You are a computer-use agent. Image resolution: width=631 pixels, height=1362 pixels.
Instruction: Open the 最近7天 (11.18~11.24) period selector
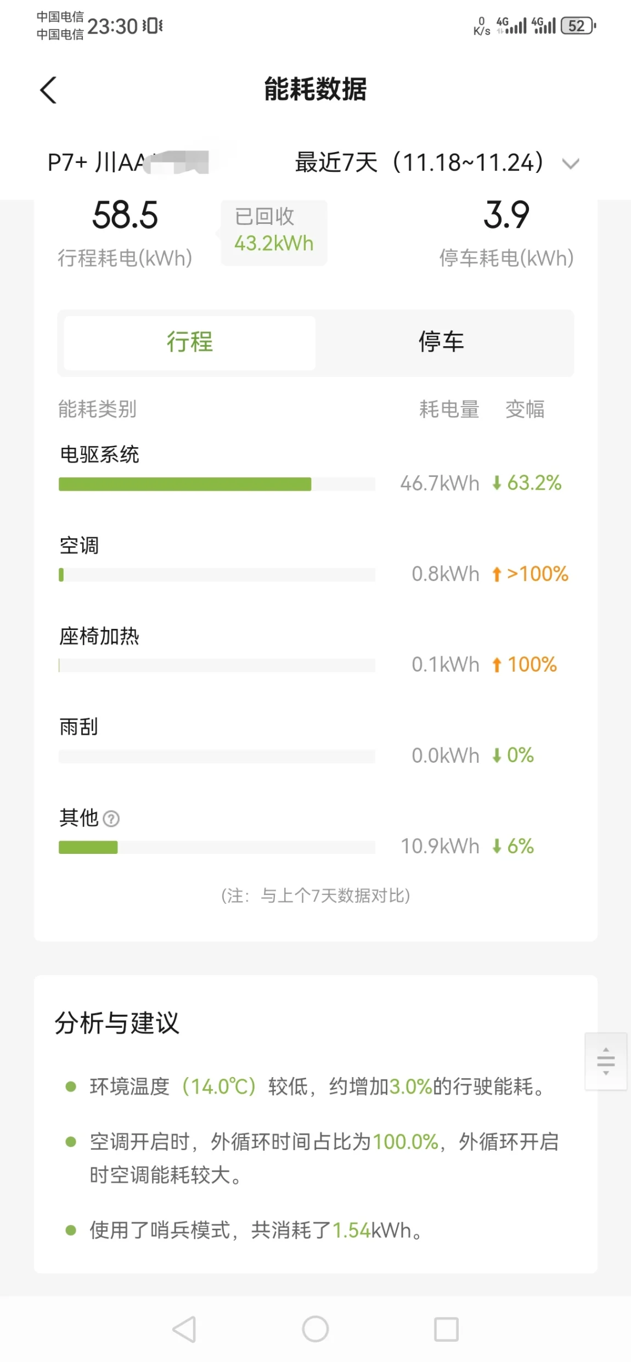coord(437,162)
